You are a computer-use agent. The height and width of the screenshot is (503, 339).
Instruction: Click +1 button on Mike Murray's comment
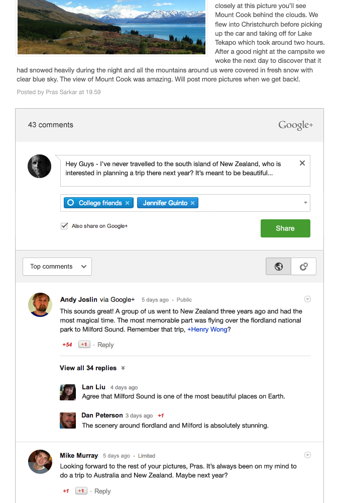tap(81, 491)
